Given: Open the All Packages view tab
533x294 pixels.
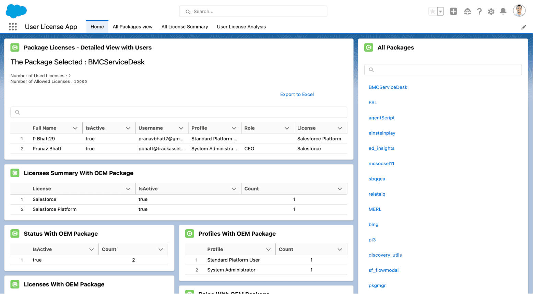Looking at the screenshot, I should tap(132, 27).
